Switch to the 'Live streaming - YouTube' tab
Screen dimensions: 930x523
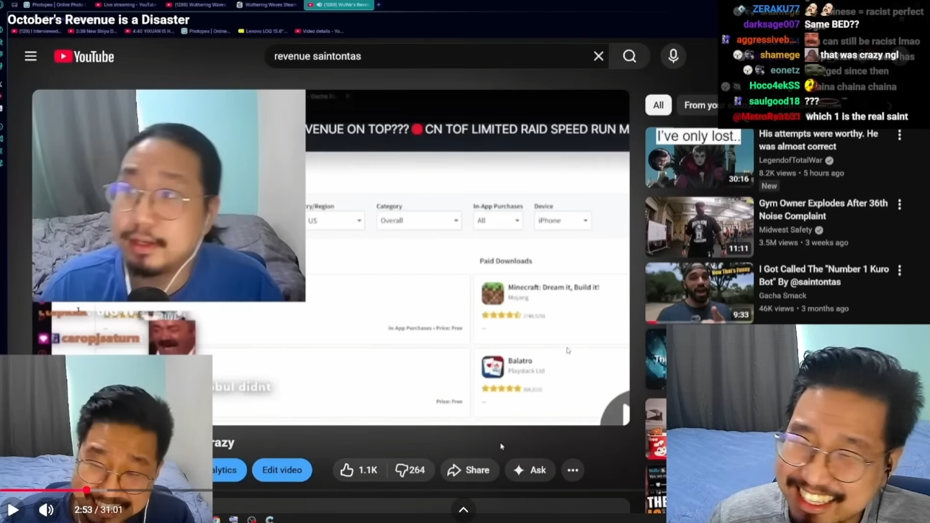tap(125, 5)
